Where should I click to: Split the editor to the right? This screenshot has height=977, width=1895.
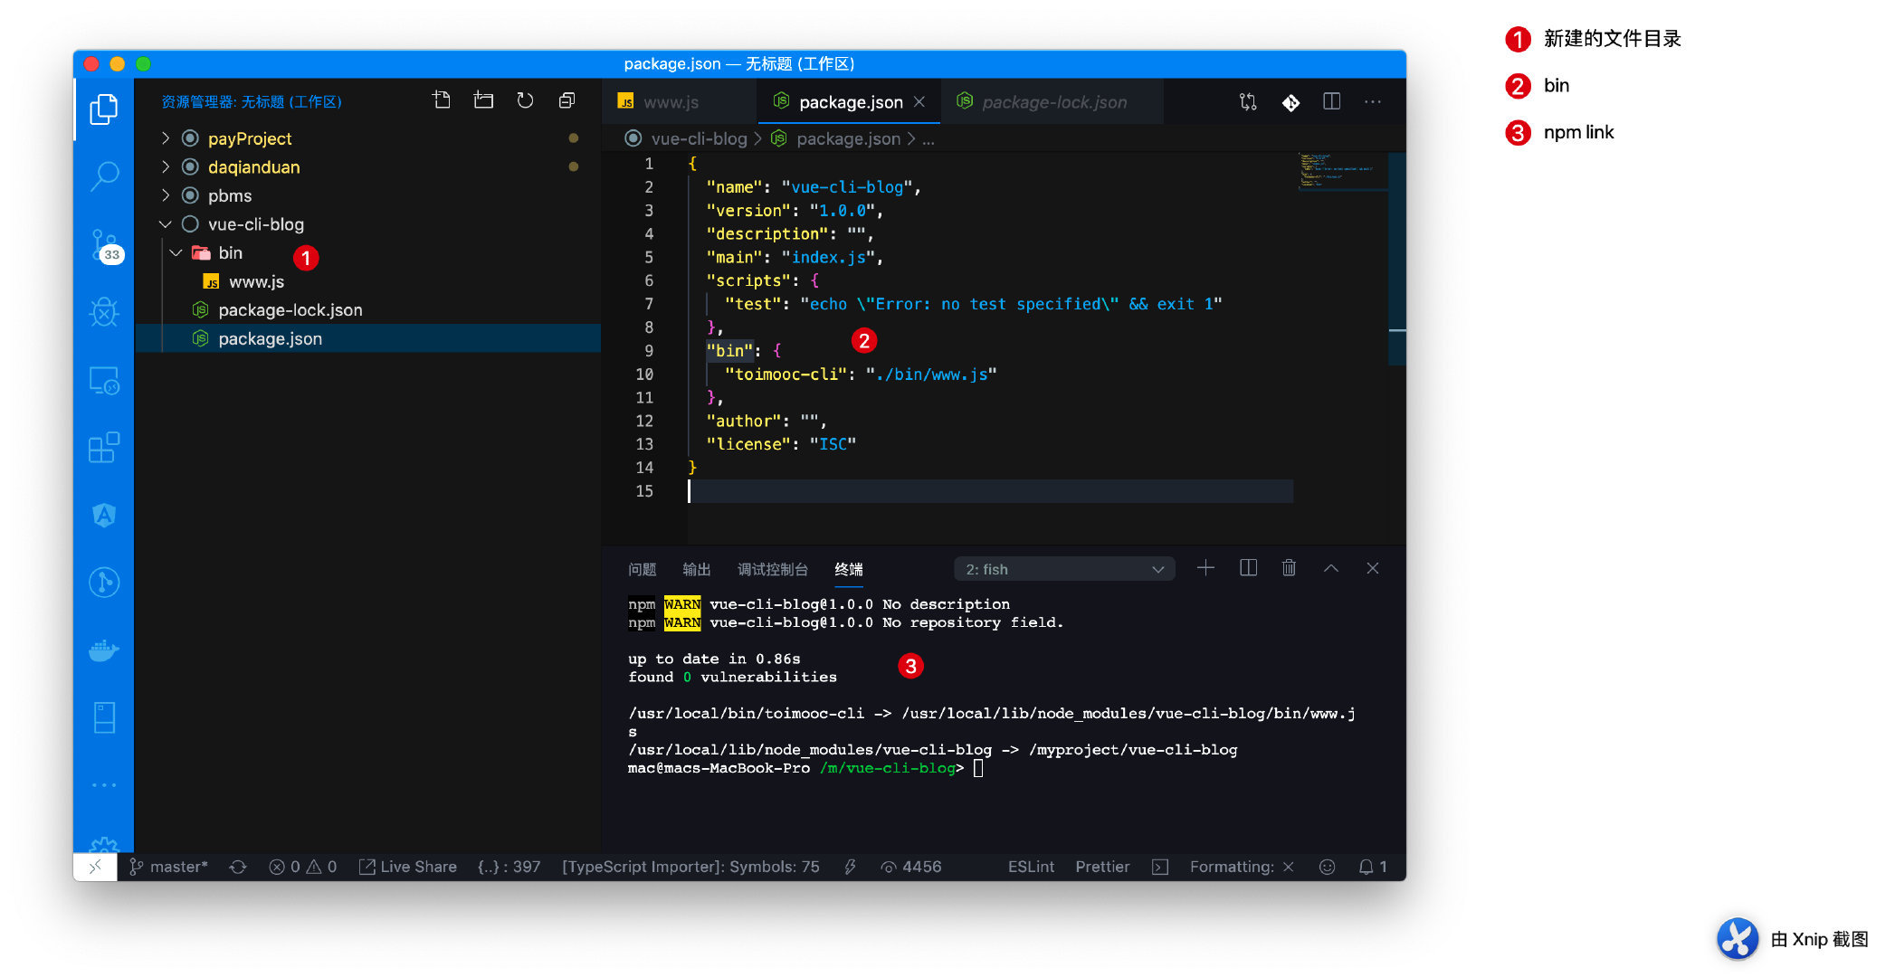1331,102
